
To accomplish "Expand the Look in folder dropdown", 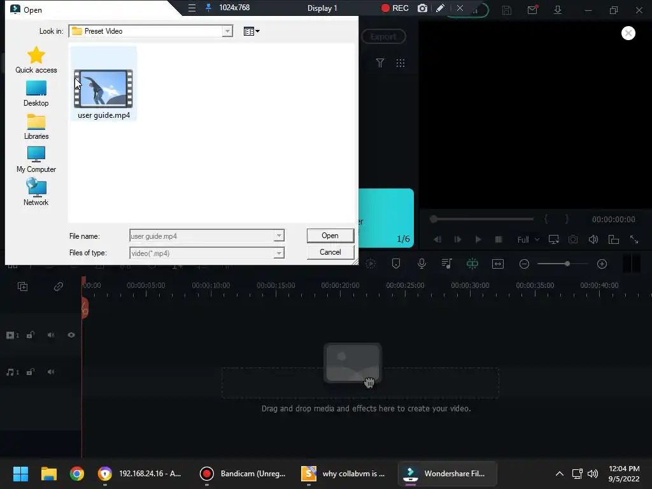I will [x=227, y=31].
